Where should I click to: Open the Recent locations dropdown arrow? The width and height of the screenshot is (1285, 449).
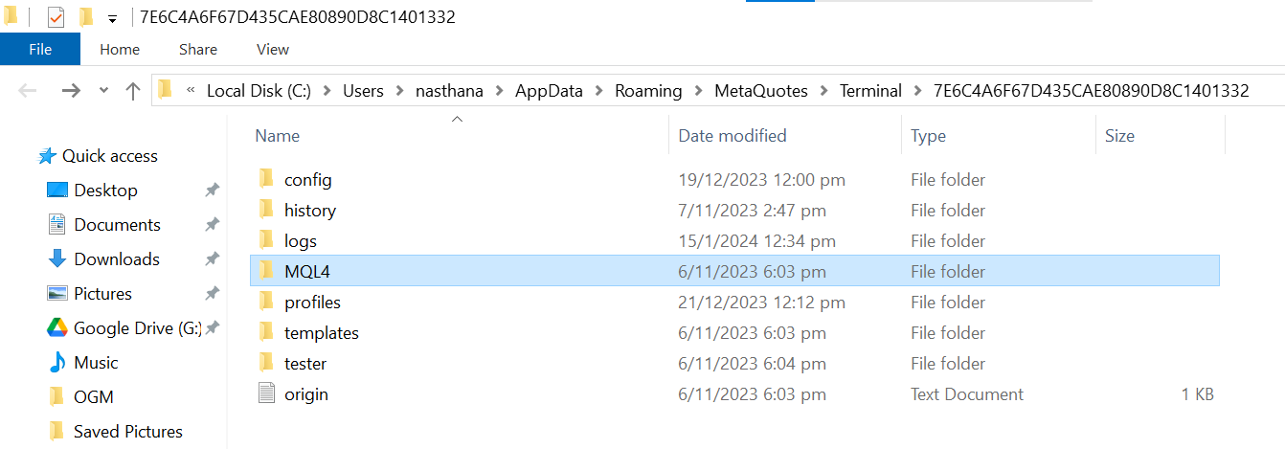click(103, 91)
